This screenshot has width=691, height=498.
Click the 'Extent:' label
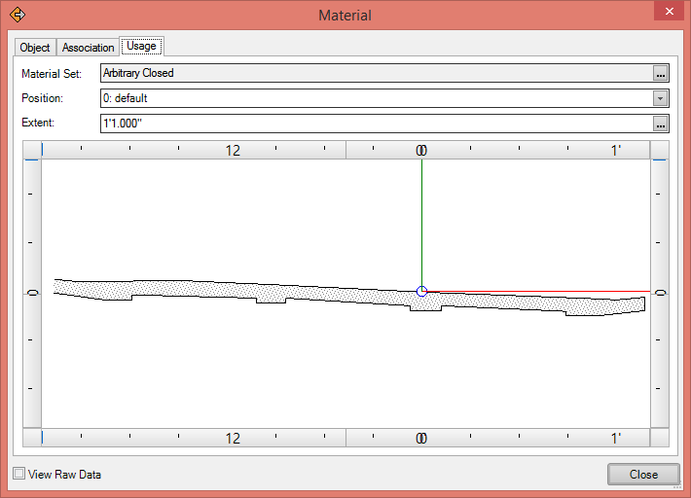click(x=38, y=123)
